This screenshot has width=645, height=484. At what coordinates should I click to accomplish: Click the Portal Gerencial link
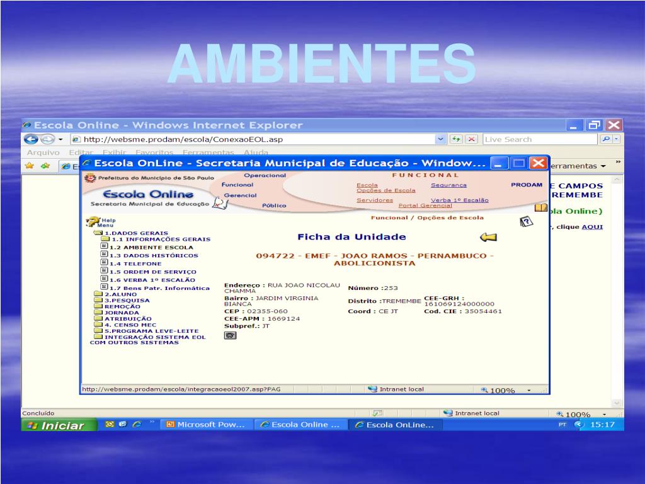(425, 205)
